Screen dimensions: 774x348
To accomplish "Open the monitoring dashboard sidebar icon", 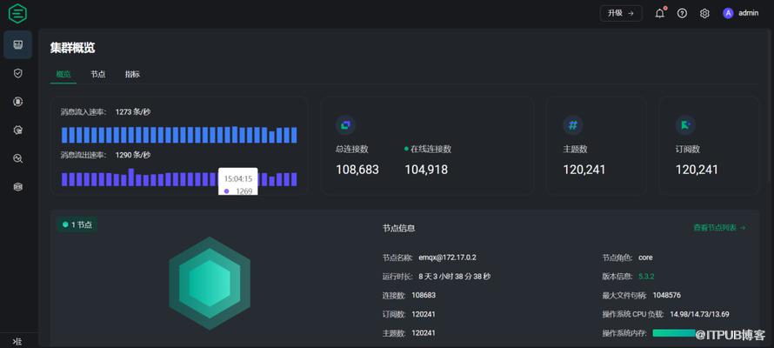I will tap(17, 44).
